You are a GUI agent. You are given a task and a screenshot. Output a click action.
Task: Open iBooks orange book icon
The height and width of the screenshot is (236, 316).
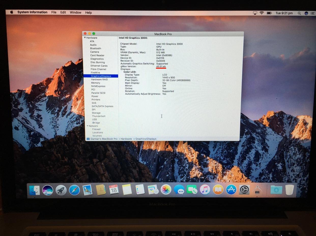tap(218, 189)
